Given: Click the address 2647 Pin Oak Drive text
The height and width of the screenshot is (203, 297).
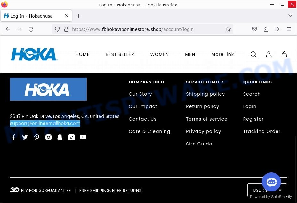Looking at the screenshot, I should click(65, 116).
